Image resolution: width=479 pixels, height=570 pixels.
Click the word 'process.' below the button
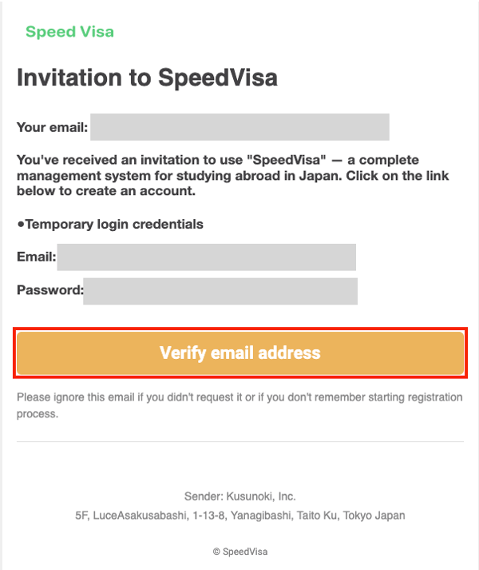point(38,414)
